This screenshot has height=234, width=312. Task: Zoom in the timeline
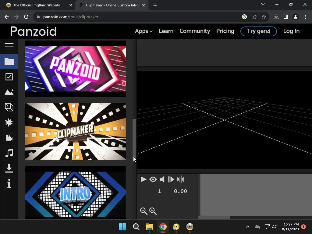tap(153, 211)
